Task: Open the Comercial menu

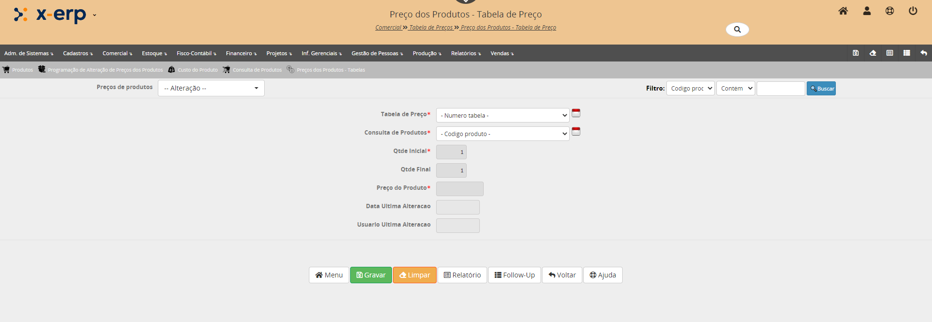Action: click(x=117, y=53)
